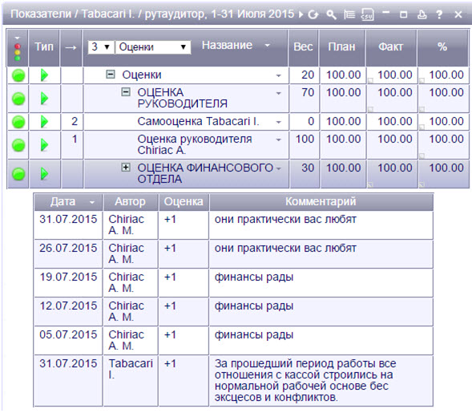Click the Комментарий column header
472x413 pixels.
point(321,202)
